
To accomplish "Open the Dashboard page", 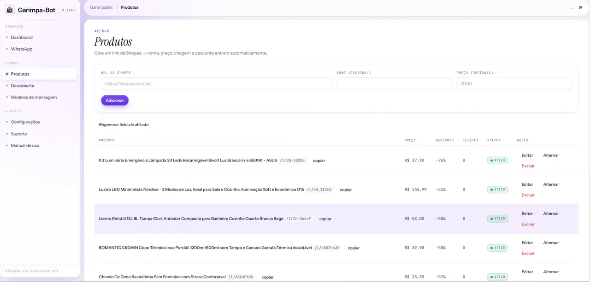I will [22, 37].
